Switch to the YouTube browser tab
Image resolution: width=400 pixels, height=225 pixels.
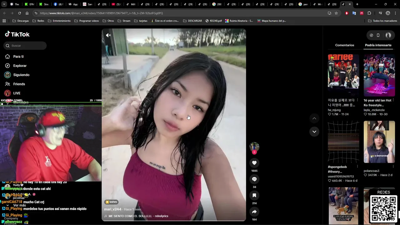point(116,4)
